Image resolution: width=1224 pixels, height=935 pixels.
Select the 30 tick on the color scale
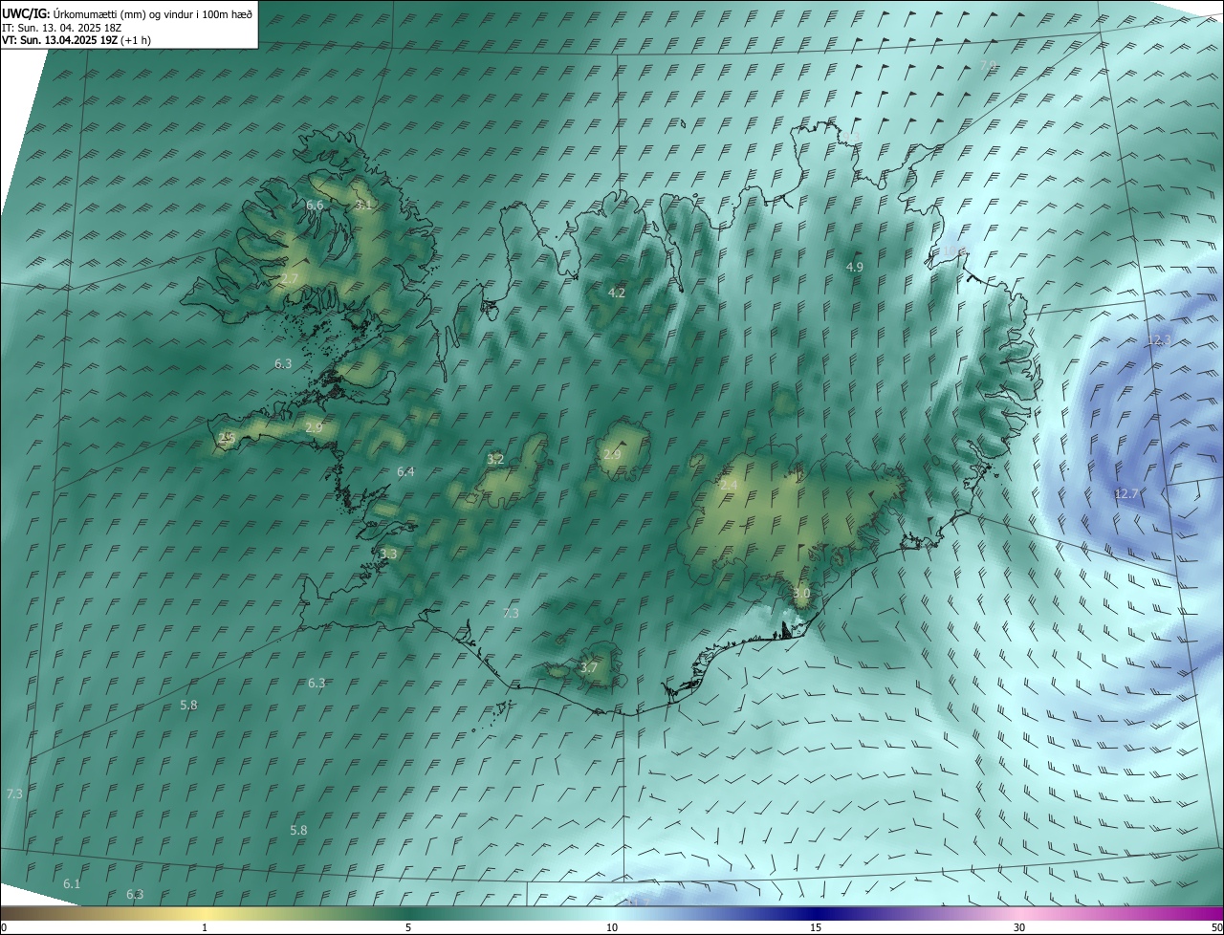1019,927
